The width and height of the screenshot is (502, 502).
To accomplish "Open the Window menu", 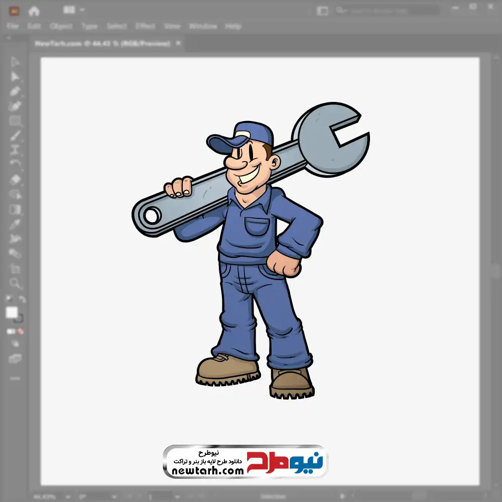I will pos(203,26).
